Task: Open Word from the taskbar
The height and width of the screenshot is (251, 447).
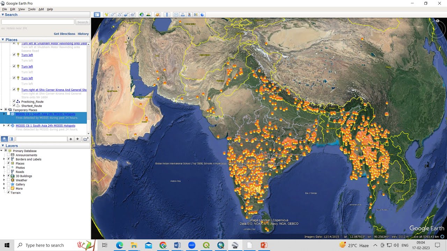Action: 177,245
